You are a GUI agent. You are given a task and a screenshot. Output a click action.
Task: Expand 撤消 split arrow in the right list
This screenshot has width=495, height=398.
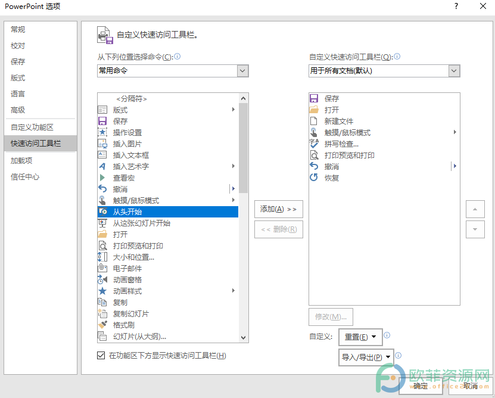(x=454, y=166)
